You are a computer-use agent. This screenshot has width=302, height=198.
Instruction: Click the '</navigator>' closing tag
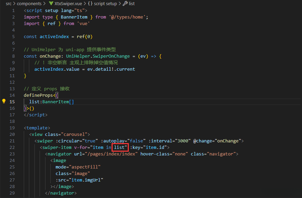pos(61,193)
